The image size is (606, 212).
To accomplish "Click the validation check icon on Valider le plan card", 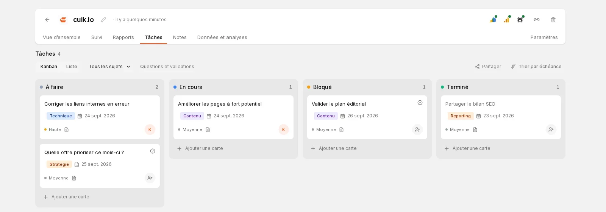I will (420, 103).
